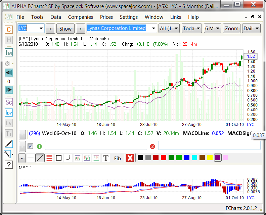Select the arc curve drawing tool

click(x=68, y=158)
